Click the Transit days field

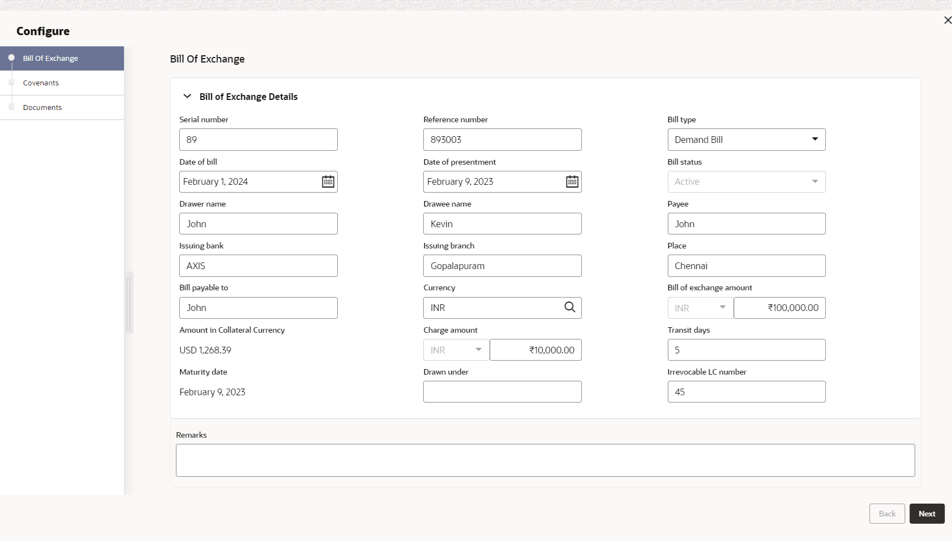[747, 350]
